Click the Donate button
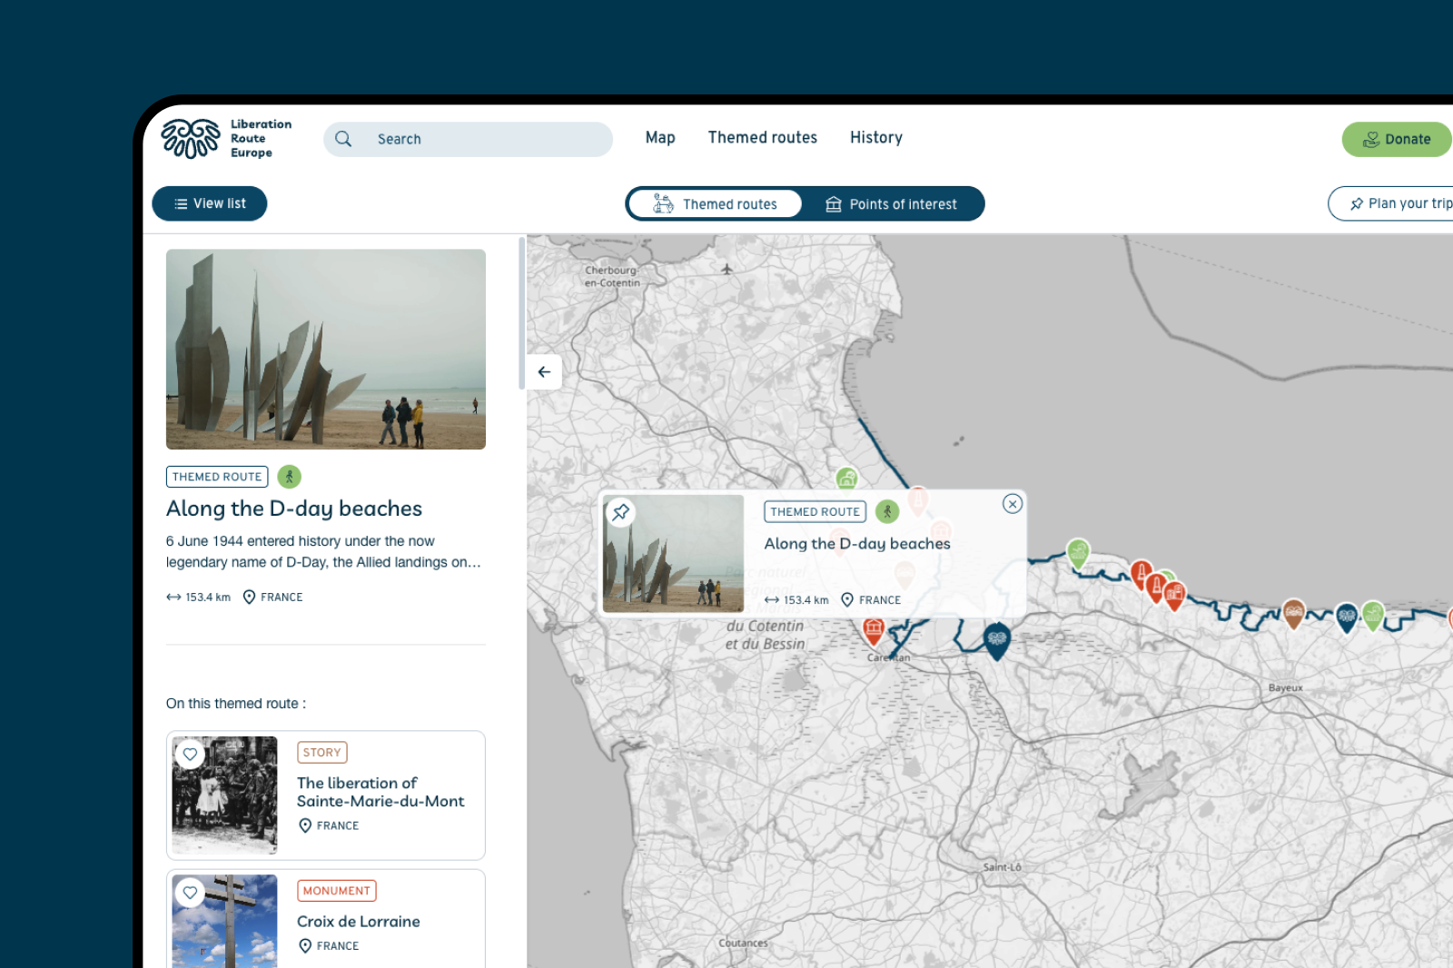This screenshot has height=968, width=1453. tap(1397, 139)
